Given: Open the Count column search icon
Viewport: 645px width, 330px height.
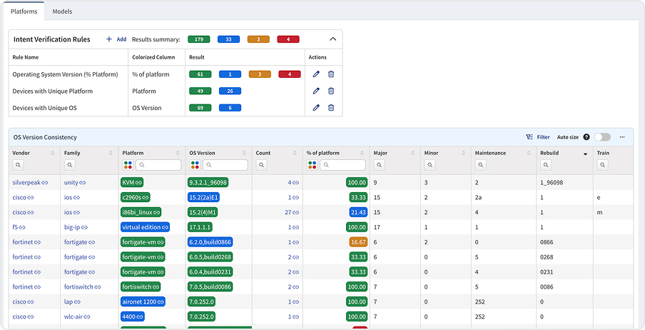Looking at the screenshot, I should tap(262, 165).
